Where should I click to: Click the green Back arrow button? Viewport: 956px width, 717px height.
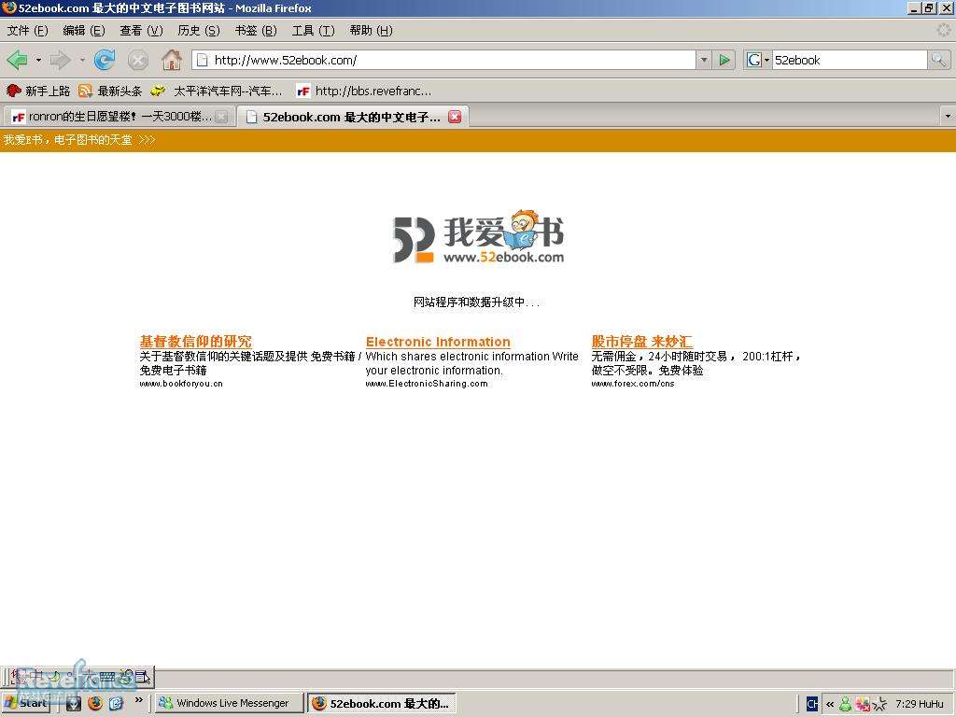tap(17, 61)
